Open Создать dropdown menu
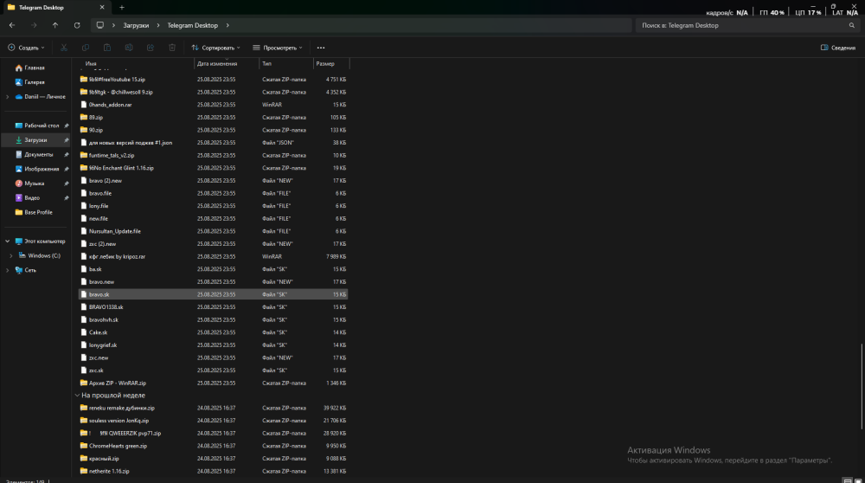 coord(26,48)
